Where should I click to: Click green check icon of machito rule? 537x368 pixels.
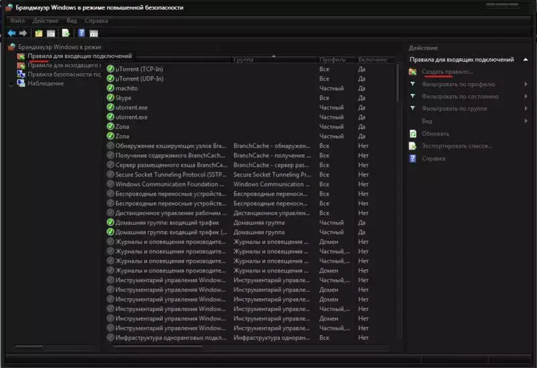click(110, 88)
